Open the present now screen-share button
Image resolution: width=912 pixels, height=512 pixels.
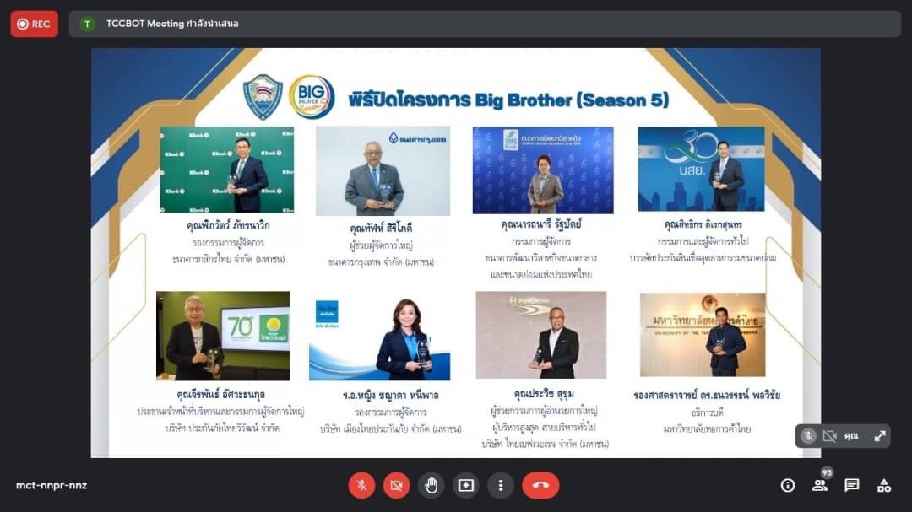click(466, 485)
